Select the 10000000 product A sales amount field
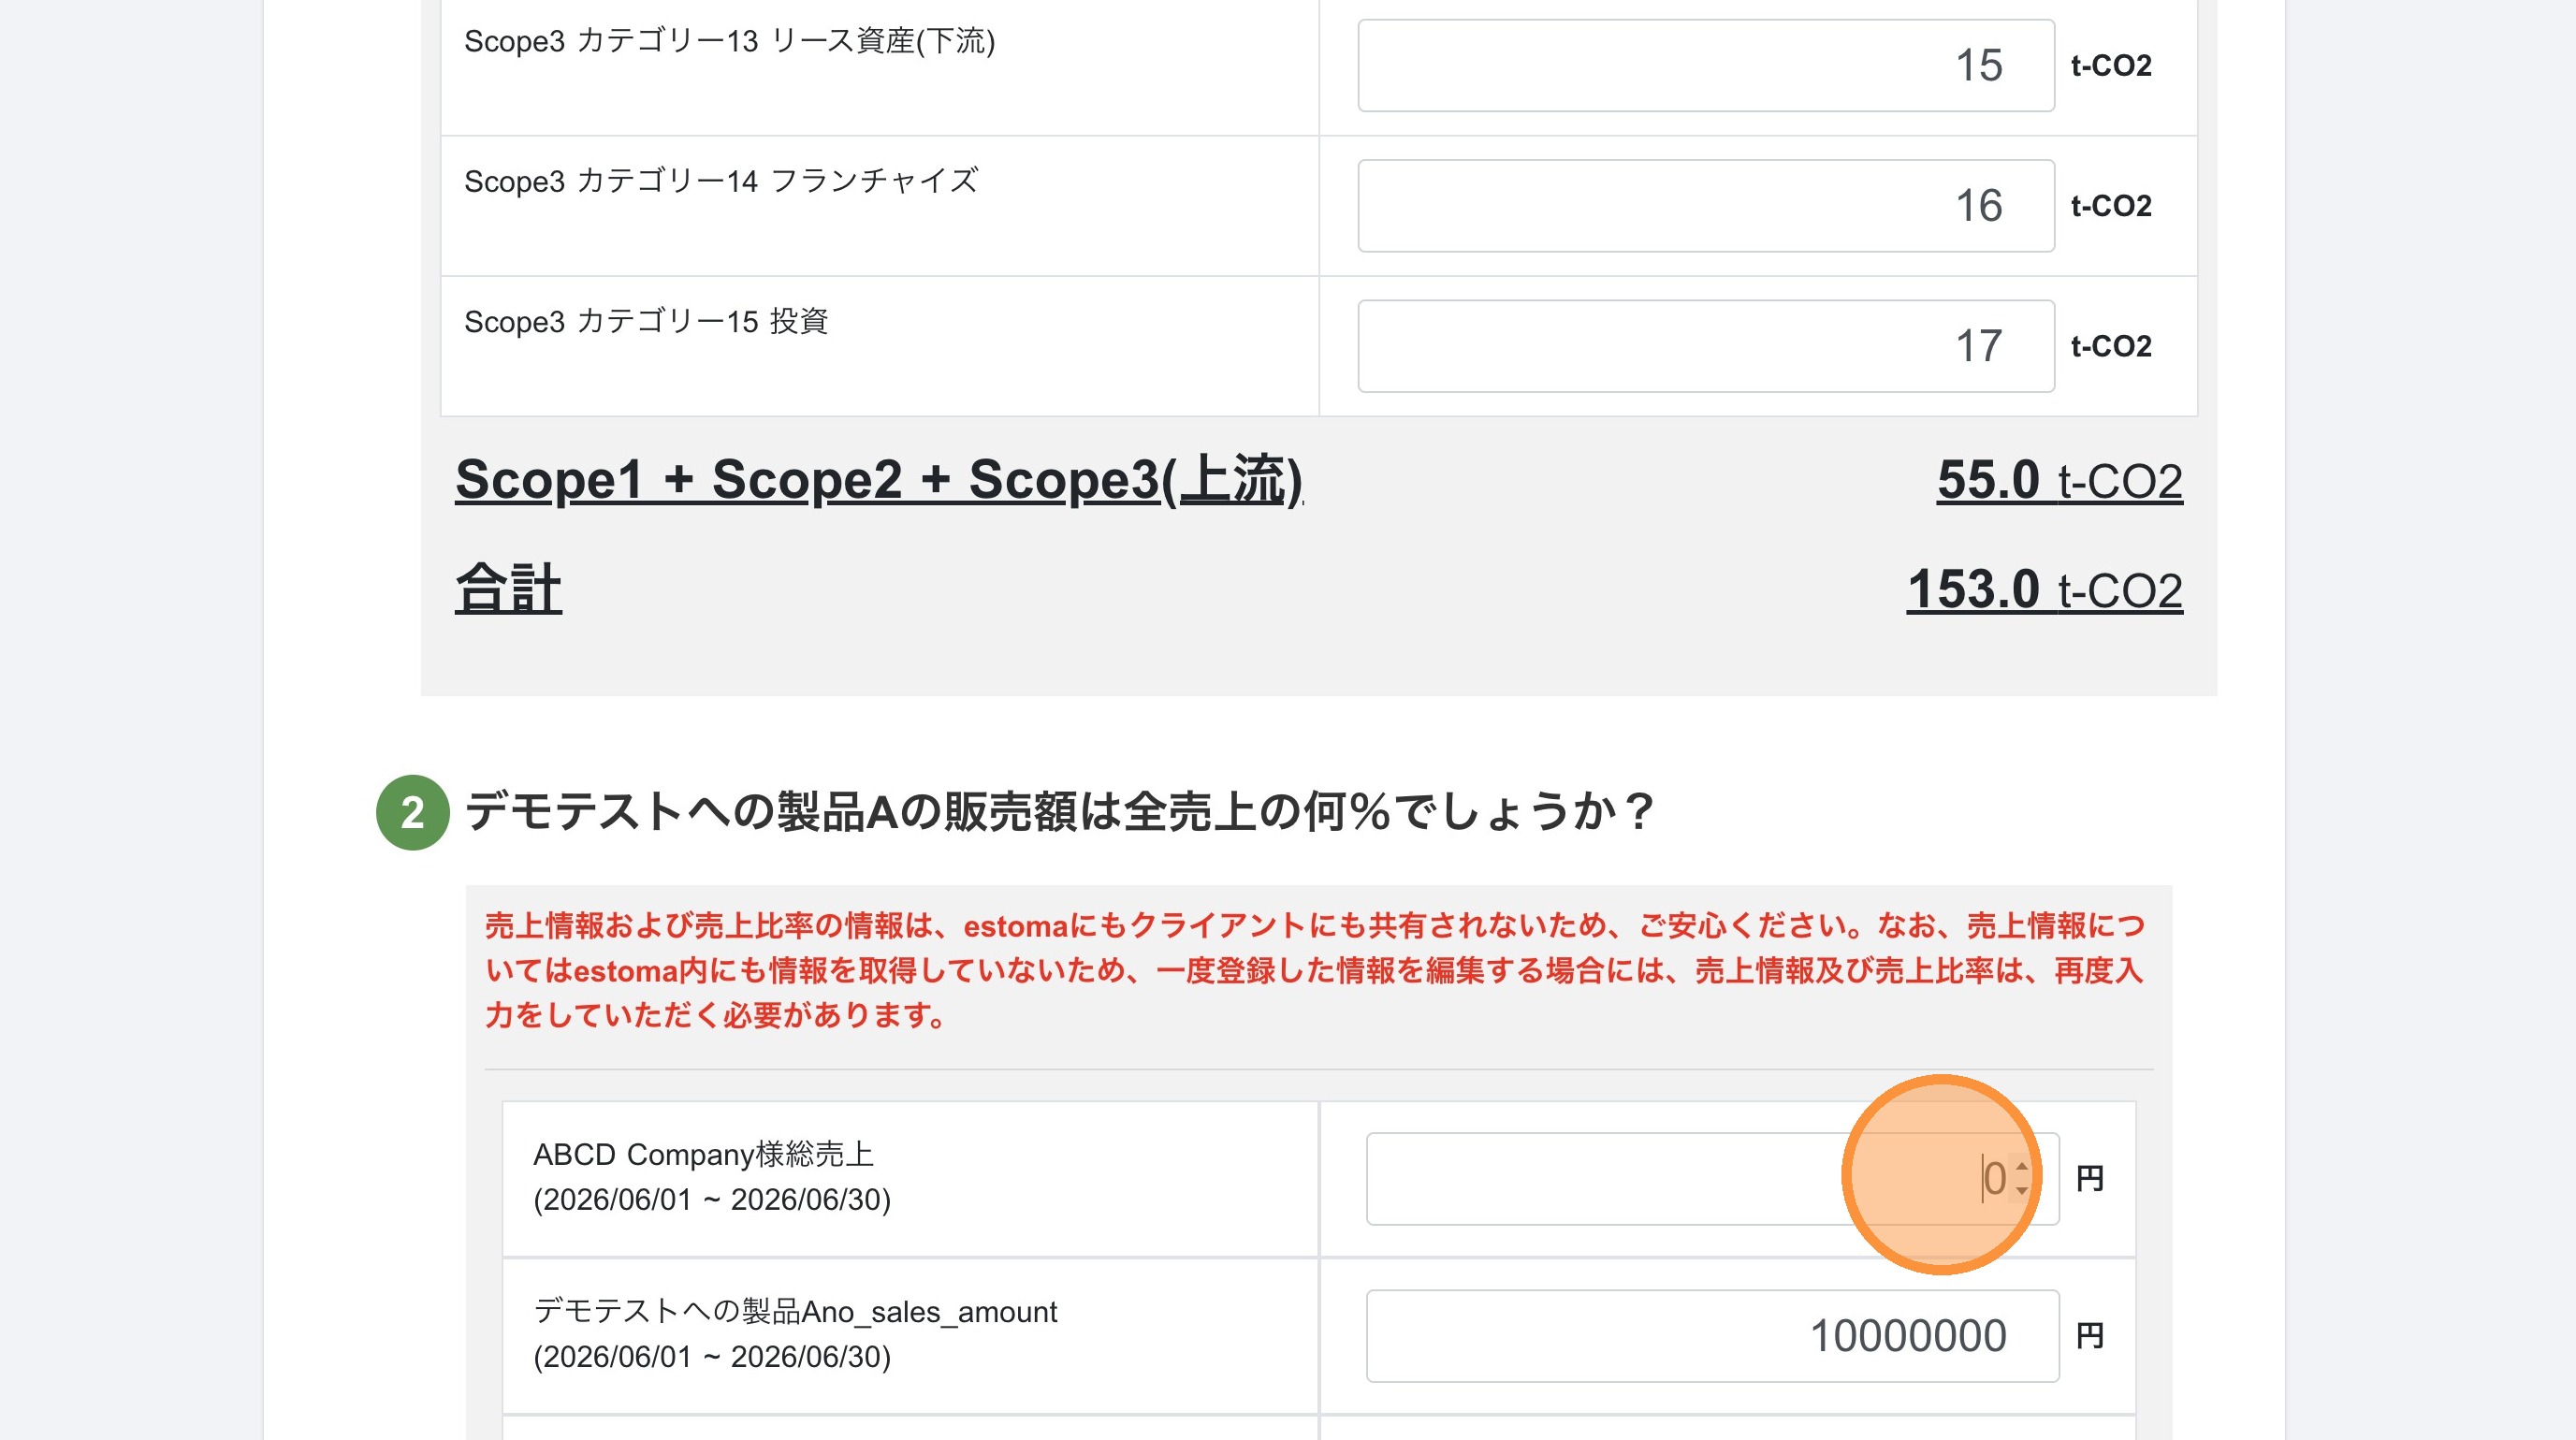Image resolution: width=2576 pixels, height=1440 pixels. 1712,1335
